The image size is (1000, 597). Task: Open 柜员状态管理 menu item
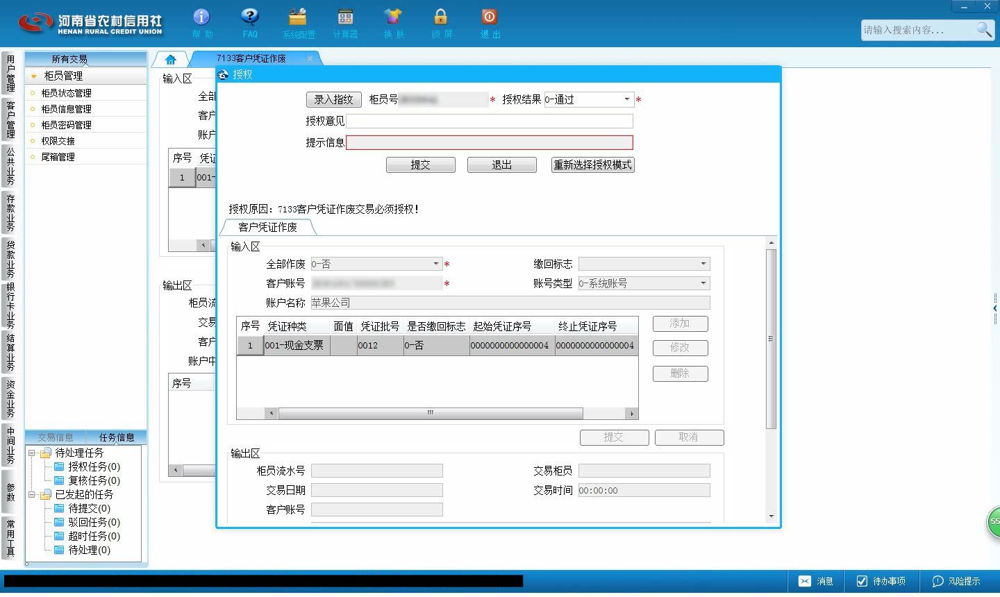click(x=86, y=93)
